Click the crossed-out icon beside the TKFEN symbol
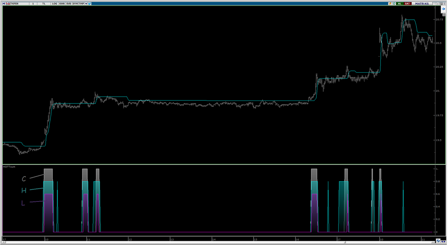The image size is (448, 245). click(x=8, y=4)
